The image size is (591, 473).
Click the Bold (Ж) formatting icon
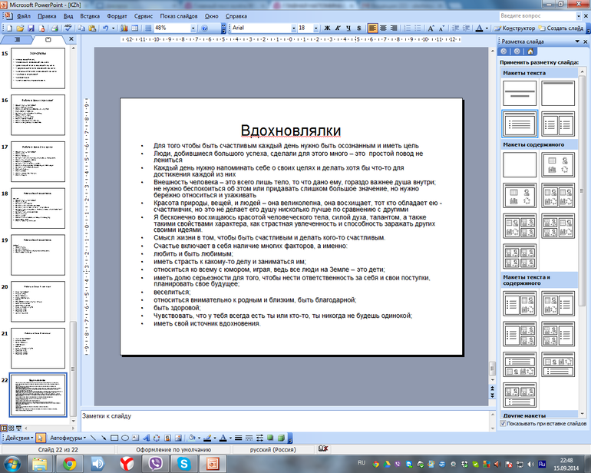pyautogui.click(x=329, y=28)
